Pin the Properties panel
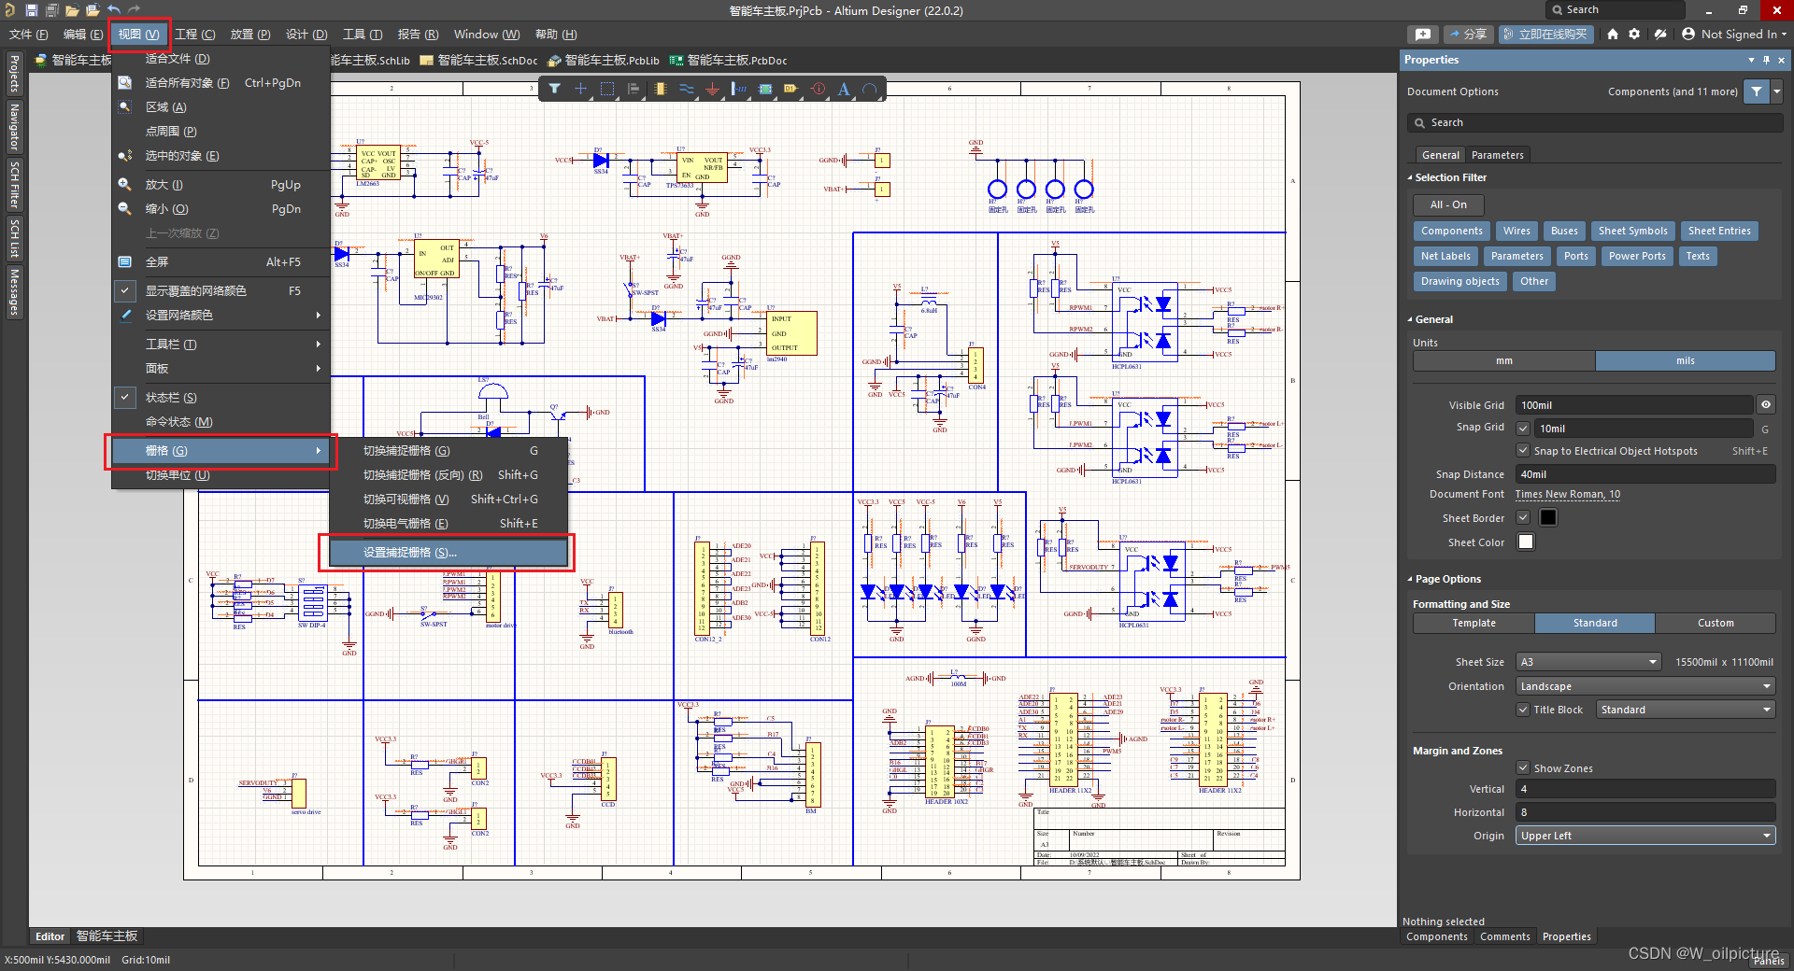Screen dimensions: 1794x971 pyautogui.click(x=1766, y=60)
